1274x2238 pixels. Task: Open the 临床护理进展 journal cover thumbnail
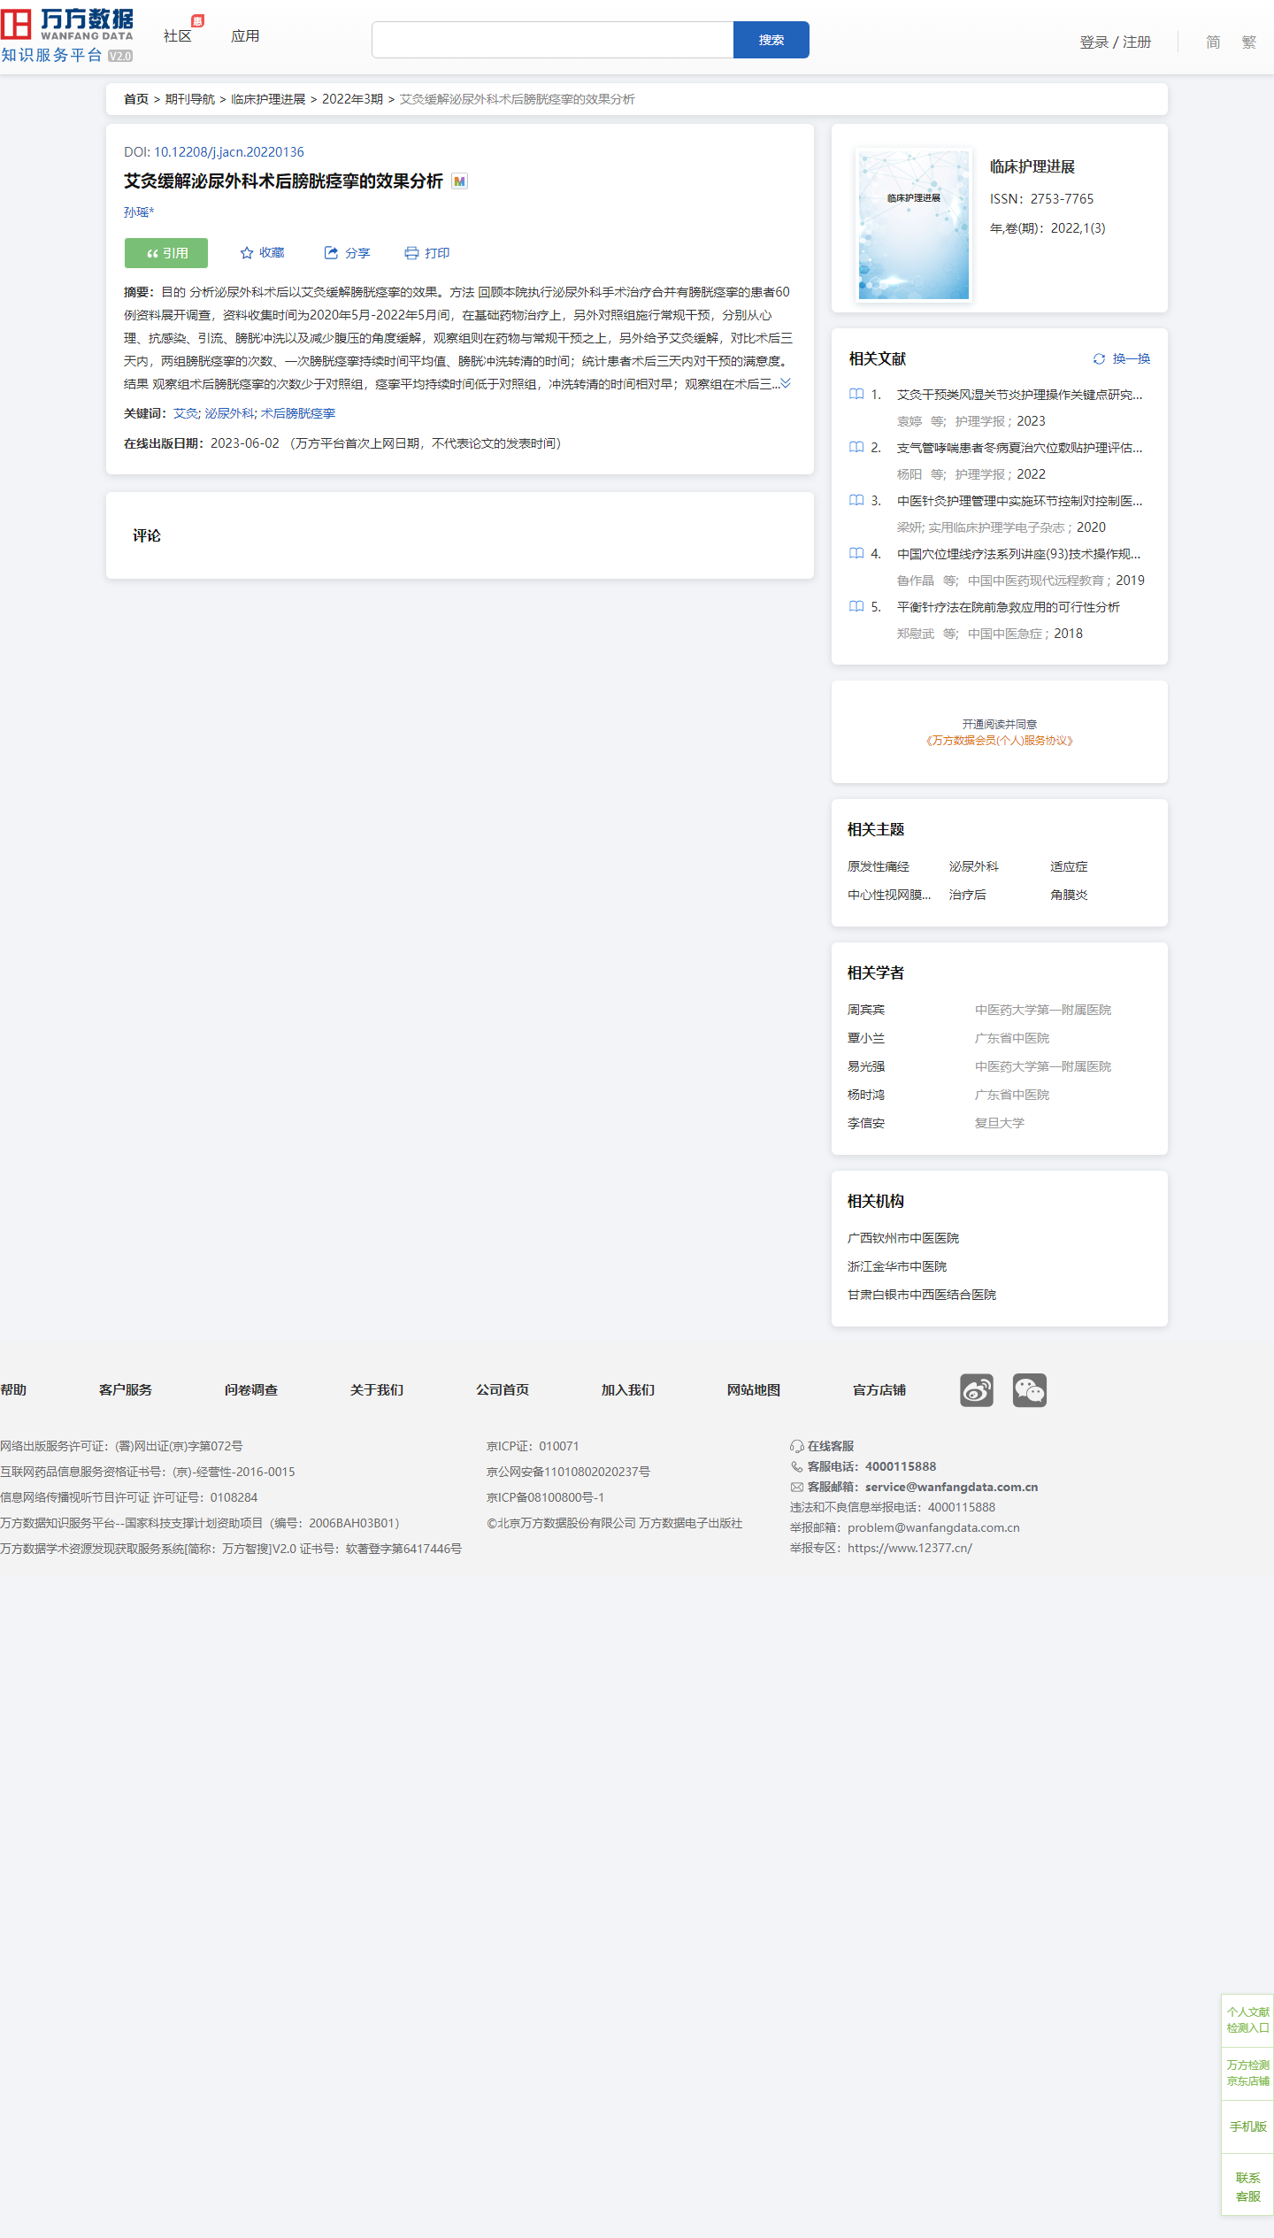914,225
